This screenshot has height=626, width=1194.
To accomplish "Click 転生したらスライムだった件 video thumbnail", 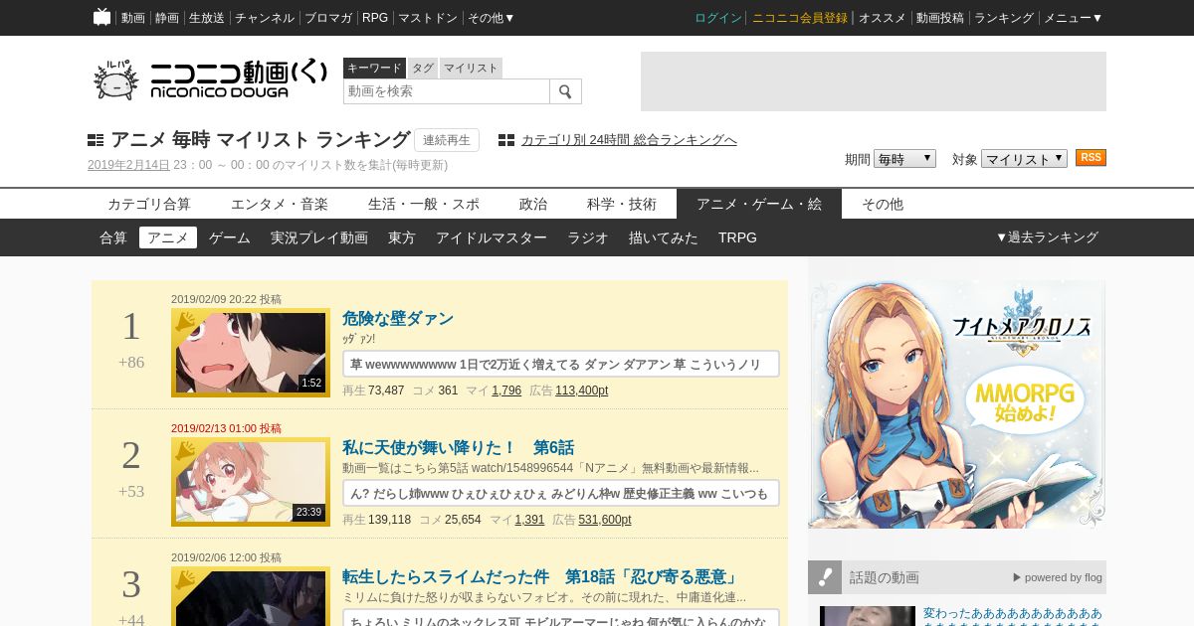I will 251,596.
